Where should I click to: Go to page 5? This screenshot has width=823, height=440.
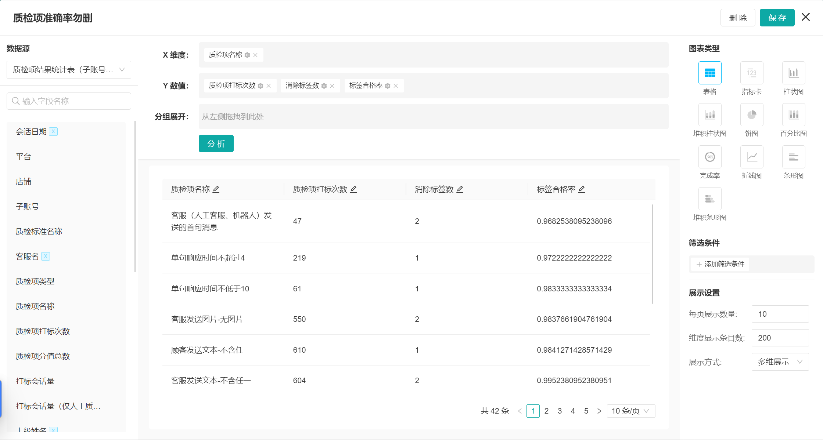(x=586, y=411)
